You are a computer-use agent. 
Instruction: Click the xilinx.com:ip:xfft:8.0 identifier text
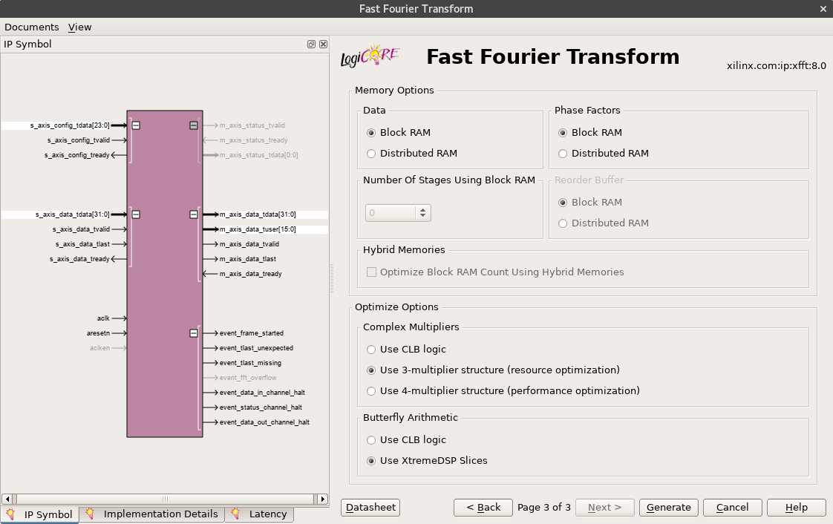776,66
